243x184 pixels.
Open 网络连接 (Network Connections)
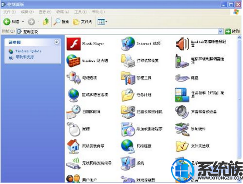tap(136, 146)
